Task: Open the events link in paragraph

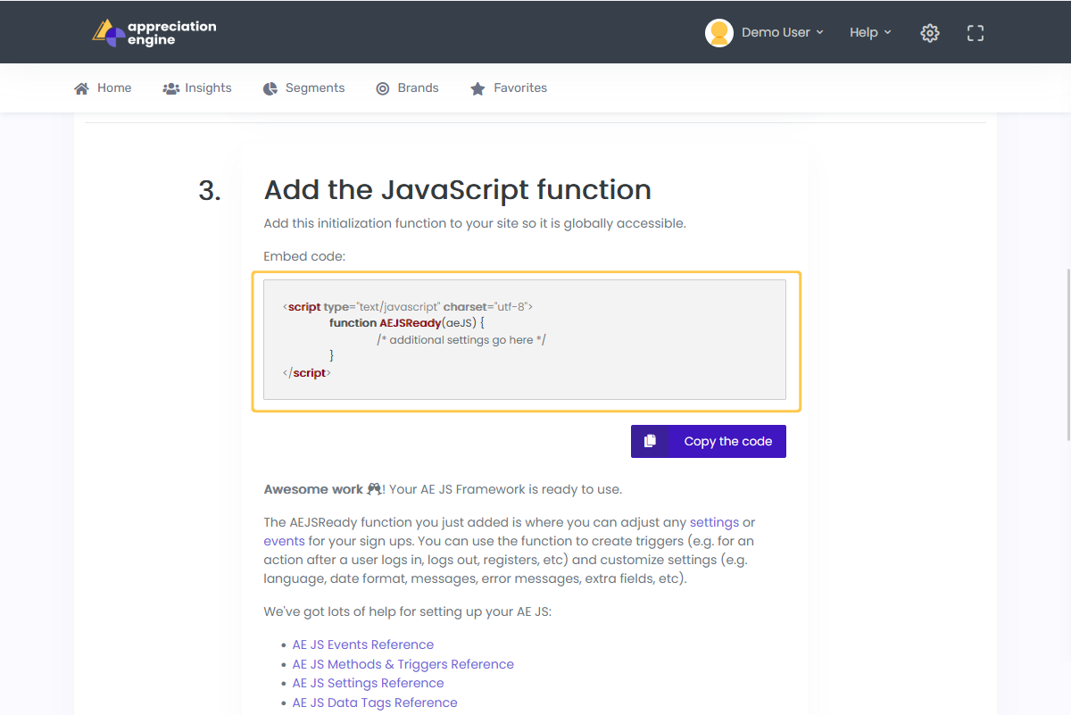Action: (x=284, y=541)
